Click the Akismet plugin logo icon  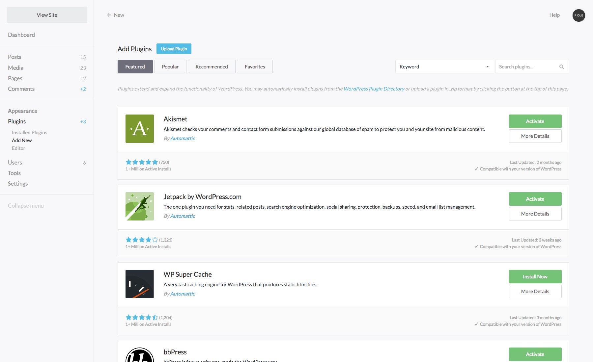click(x=139, y=129)
